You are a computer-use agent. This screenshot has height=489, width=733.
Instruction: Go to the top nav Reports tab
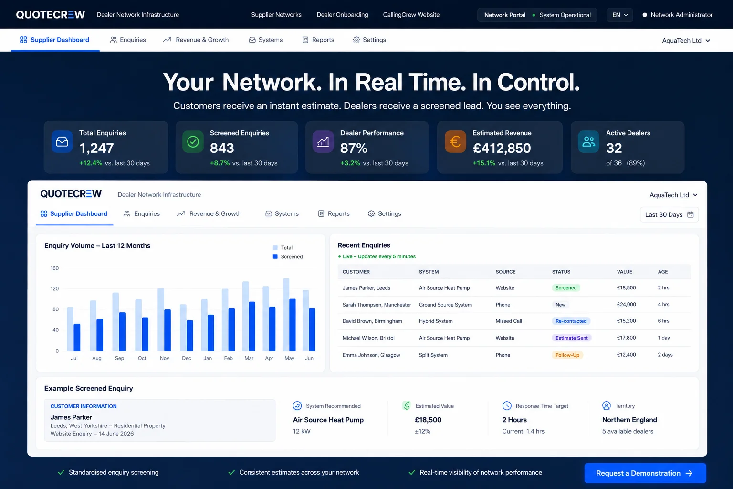[318, 40]
